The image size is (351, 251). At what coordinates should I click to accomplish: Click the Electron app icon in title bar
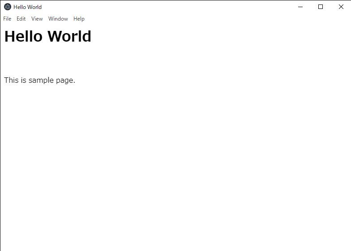8,7
